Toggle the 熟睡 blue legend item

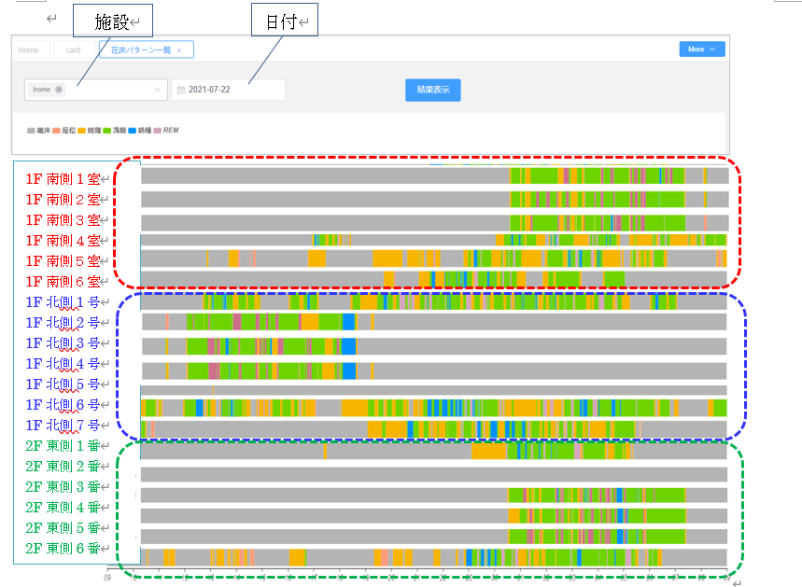point(140,131)
